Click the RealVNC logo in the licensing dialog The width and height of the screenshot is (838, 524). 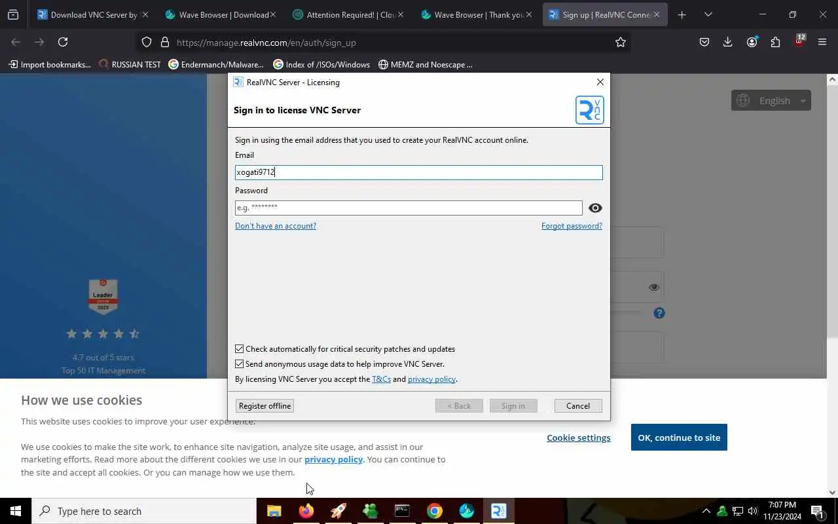589,110
